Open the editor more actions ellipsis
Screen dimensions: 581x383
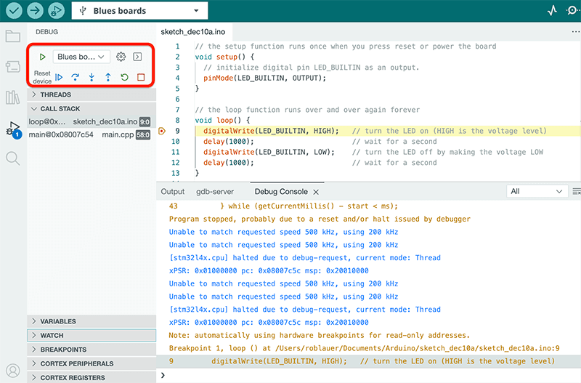[x=575, y=32]
